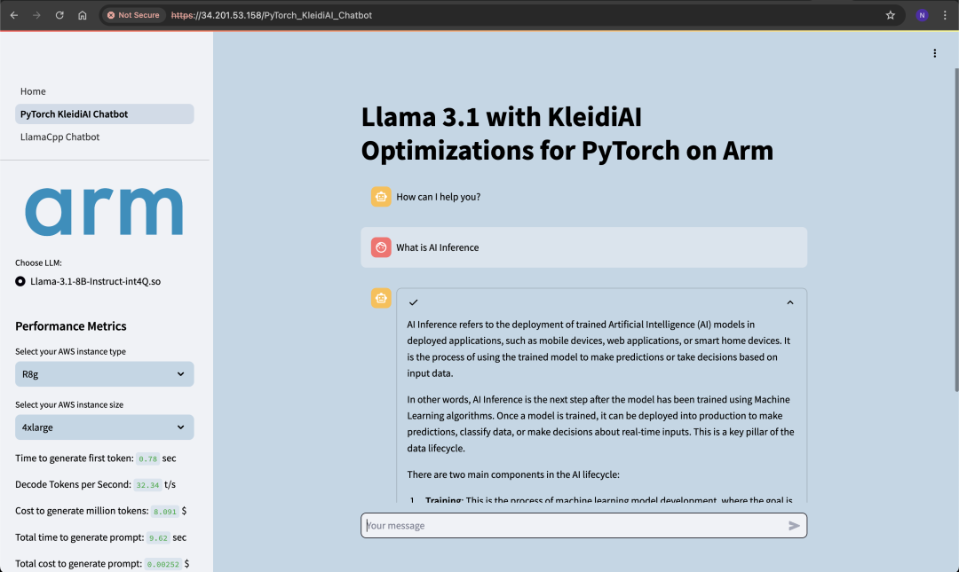Bookmark this page with star icon

click(x=891, y=15)
